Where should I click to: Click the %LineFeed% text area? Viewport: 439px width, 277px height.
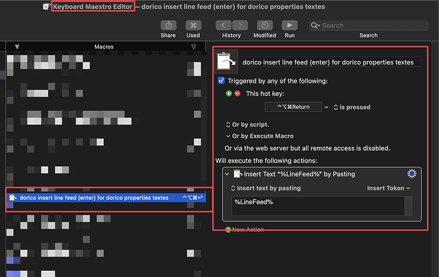317,206
